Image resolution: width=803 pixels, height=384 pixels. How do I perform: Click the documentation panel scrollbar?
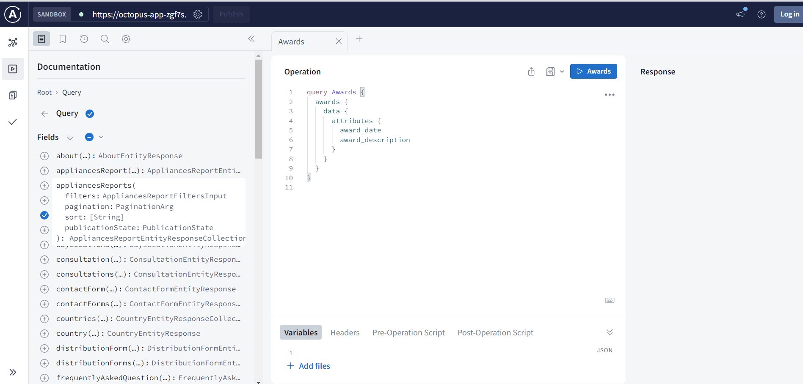[x=258, y=109]
